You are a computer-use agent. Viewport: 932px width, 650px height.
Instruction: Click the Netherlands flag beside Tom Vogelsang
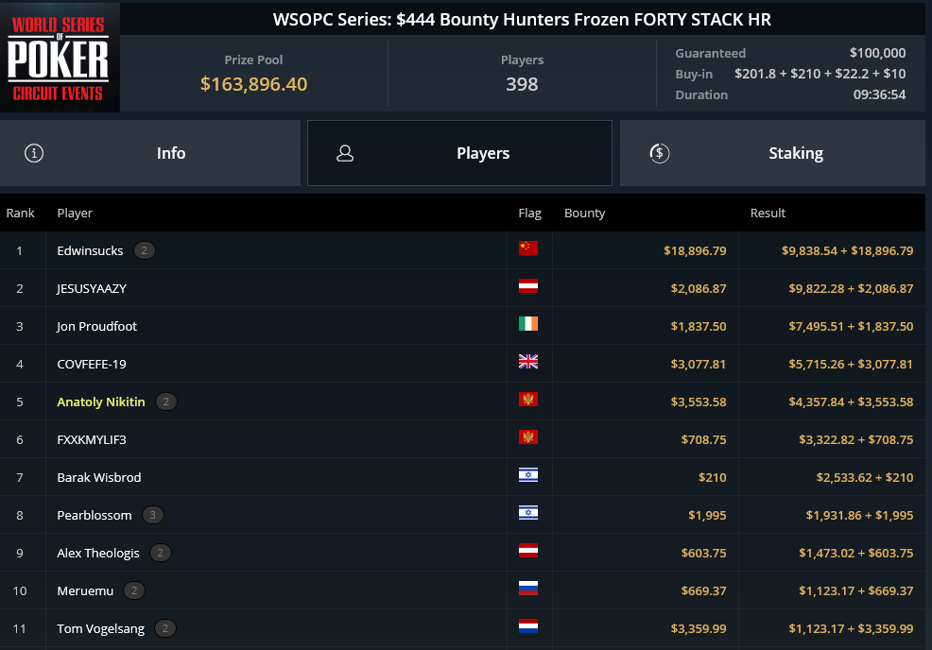point(527,626)
